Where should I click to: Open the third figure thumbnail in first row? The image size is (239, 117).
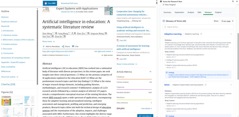pyautogui.click(x=29, y=101)
